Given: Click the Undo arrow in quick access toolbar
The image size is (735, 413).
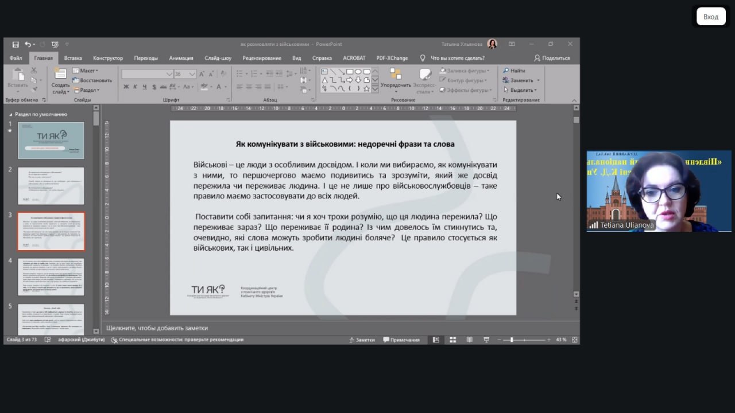Looking at the screenshot, I should click(28, 44).
